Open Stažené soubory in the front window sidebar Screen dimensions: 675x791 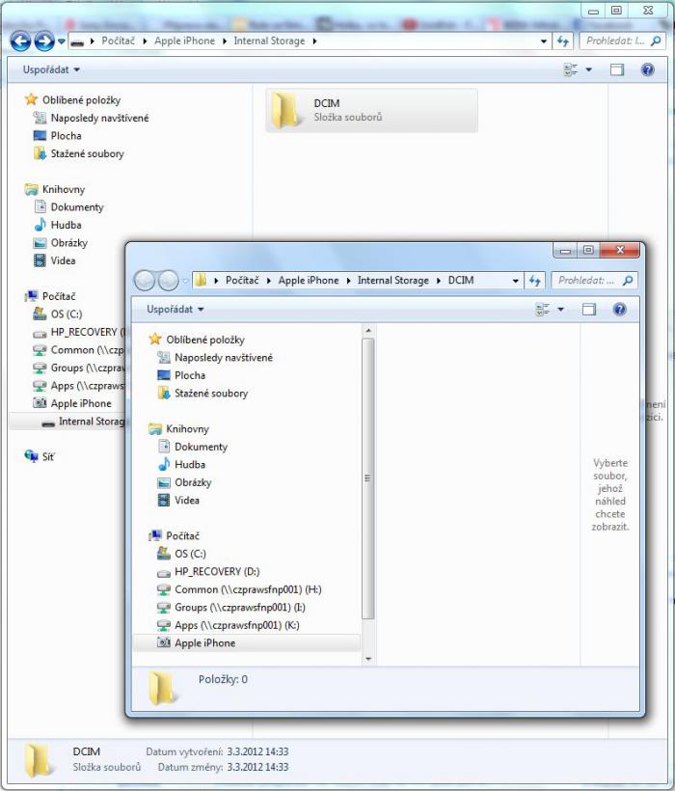(210, 394)
